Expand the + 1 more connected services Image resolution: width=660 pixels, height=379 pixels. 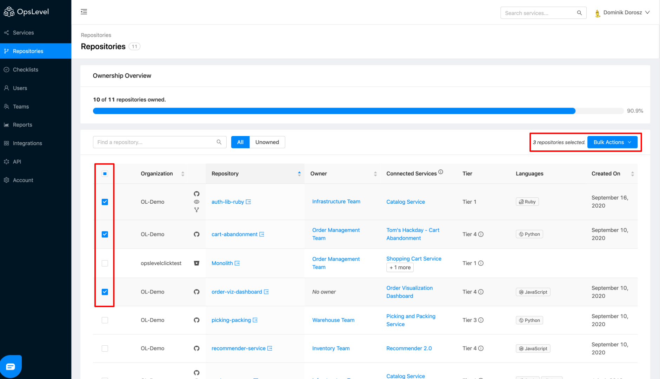400,268
